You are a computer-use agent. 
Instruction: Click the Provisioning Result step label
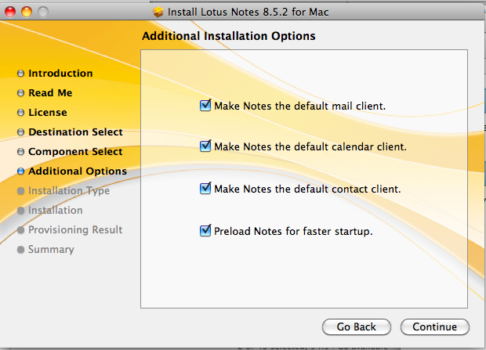pyautogui.click(x=75, y=230)
